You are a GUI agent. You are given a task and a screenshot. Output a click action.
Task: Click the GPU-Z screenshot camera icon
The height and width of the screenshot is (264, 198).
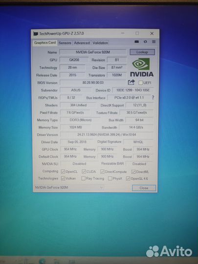pos(137,42)
